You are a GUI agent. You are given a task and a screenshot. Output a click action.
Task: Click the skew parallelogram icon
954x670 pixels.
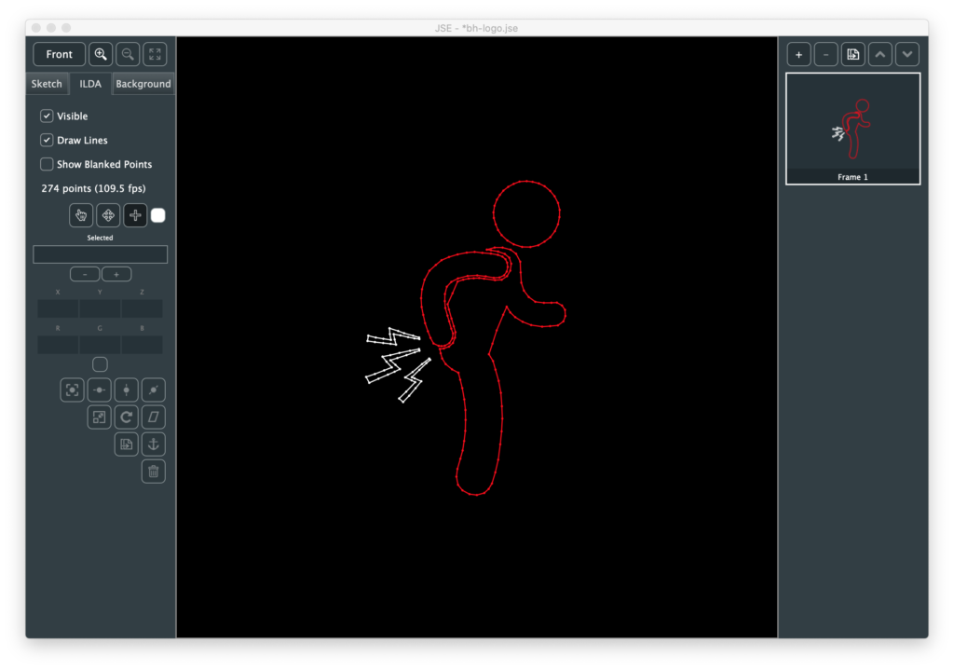coord(154,417)
